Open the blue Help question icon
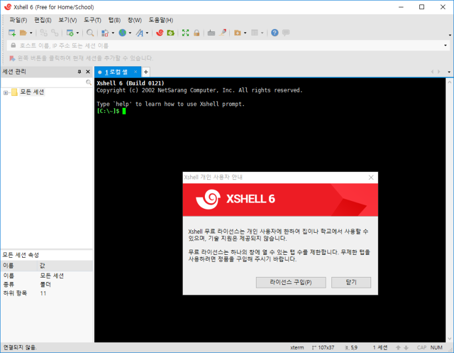Screen dimensions: 454x353 pyautogui.click(x=275, y=33)
